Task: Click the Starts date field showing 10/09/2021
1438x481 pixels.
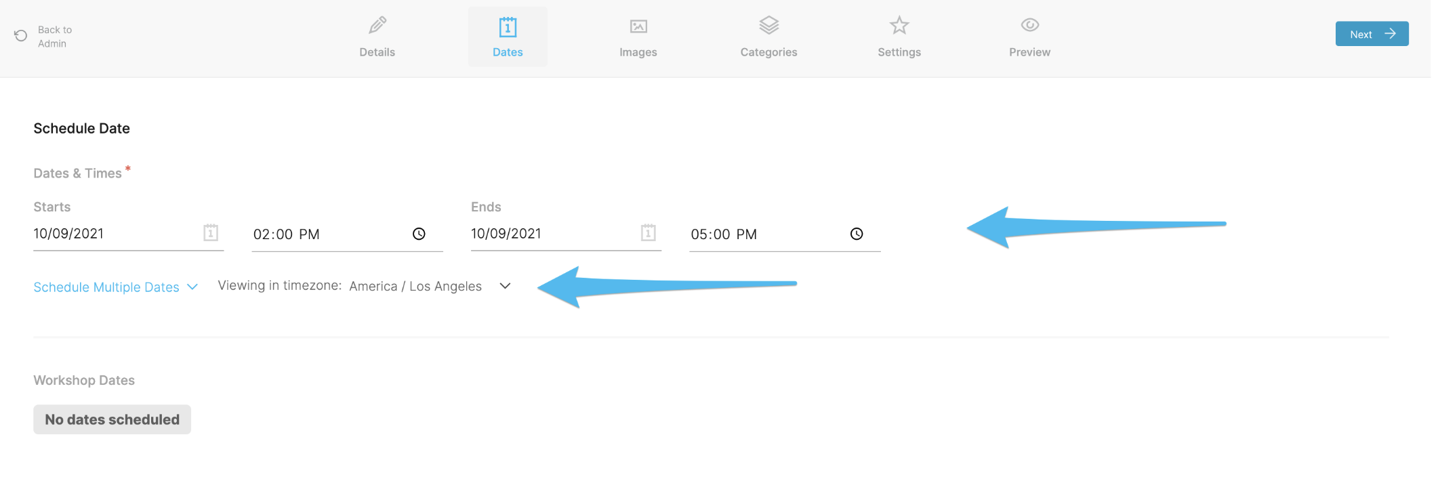Action: (129, 234)
